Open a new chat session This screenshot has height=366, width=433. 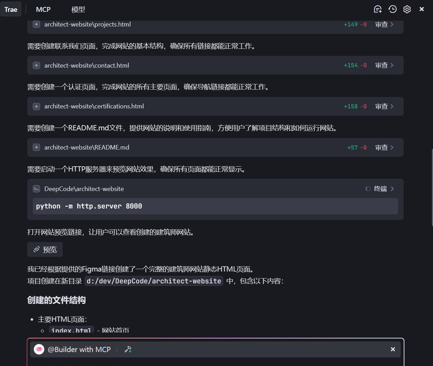(x=378, y=9)
